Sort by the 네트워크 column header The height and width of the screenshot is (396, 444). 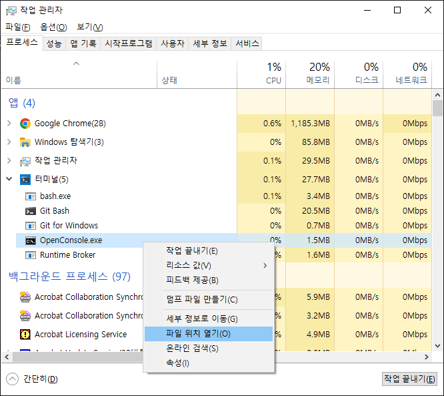(407, 74)
